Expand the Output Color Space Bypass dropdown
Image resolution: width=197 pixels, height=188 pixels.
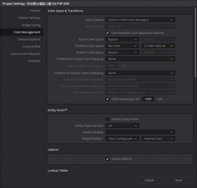point(122,52)
